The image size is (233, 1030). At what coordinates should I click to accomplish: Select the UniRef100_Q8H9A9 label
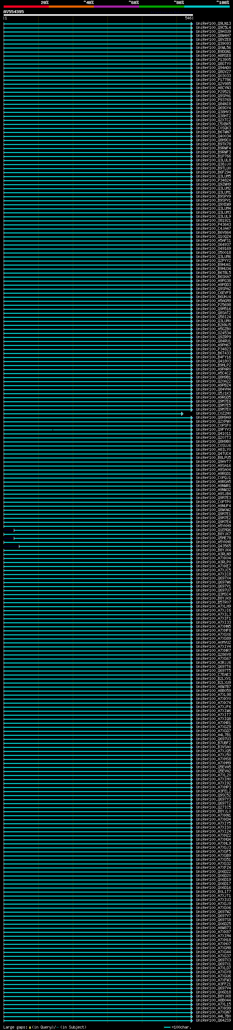coord(213,417)
